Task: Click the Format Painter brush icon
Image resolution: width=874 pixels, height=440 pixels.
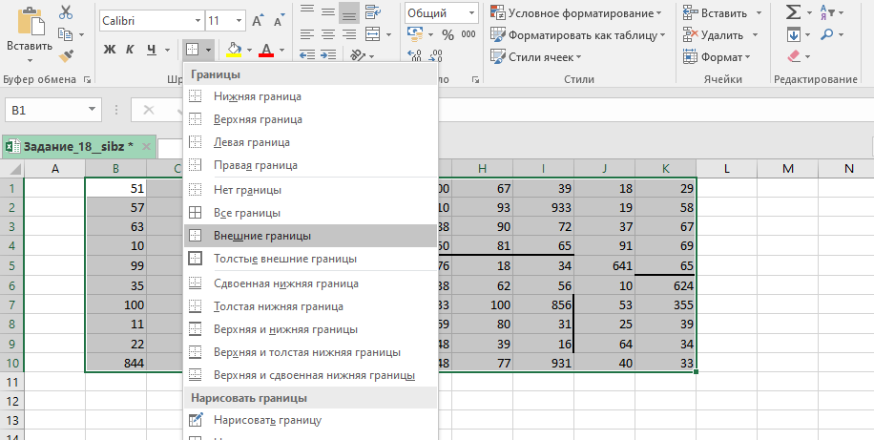Action: pos(65,56)
